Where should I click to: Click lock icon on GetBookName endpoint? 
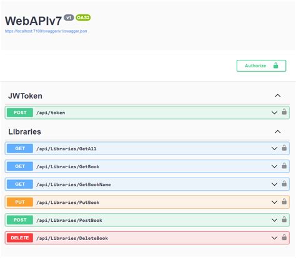284,183
